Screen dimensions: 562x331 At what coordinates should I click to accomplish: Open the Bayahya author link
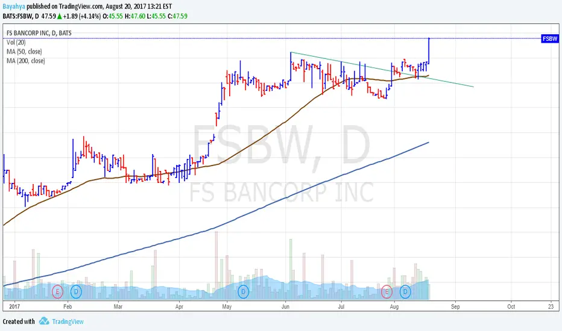point(14,7)
